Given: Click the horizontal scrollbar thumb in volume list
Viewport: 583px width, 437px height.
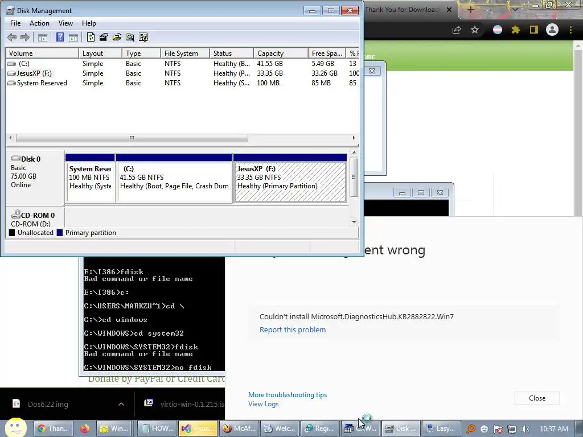Looking at the screenshot, I should tap(132, 138).
